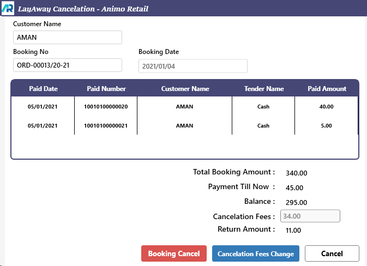Click the Cash tender cell in first row
The image size is (367, 266).
coord(263,107)
